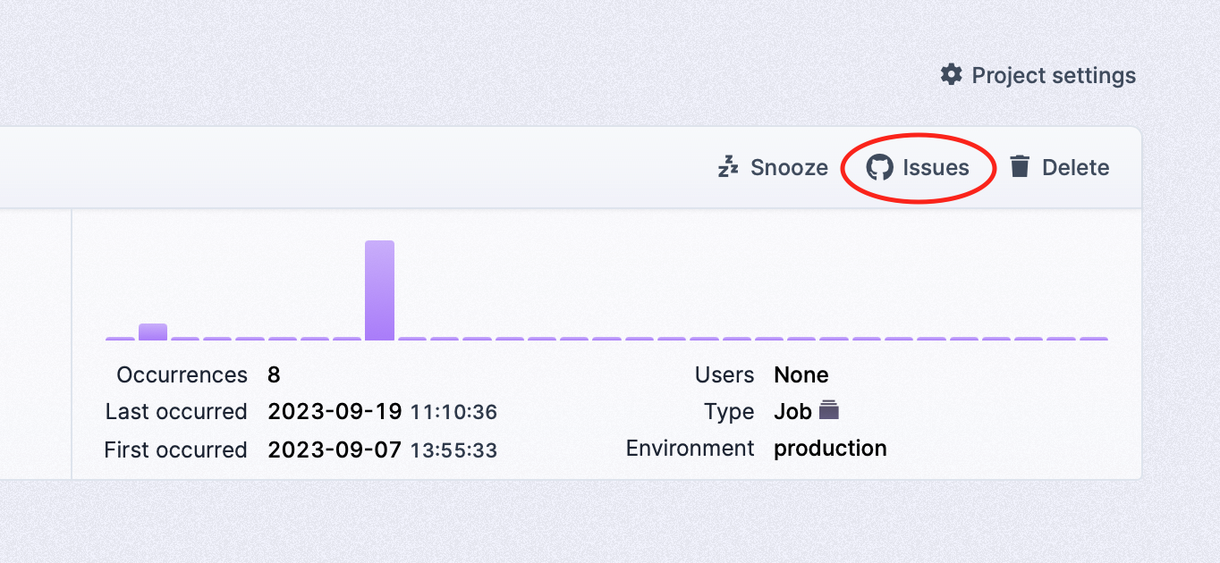Select the tallest bar in occurrences chart
1220x563 pixels.
click(x=379, y=290)
